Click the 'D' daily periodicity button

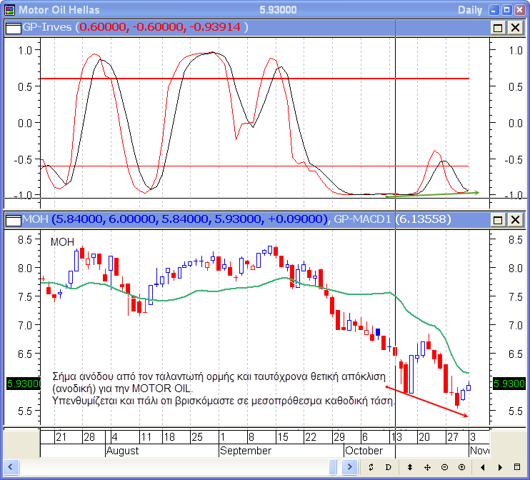point(389,466)
